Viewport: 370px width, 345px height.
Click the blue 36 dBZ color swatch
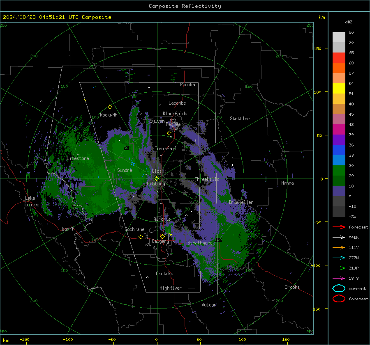339,150
